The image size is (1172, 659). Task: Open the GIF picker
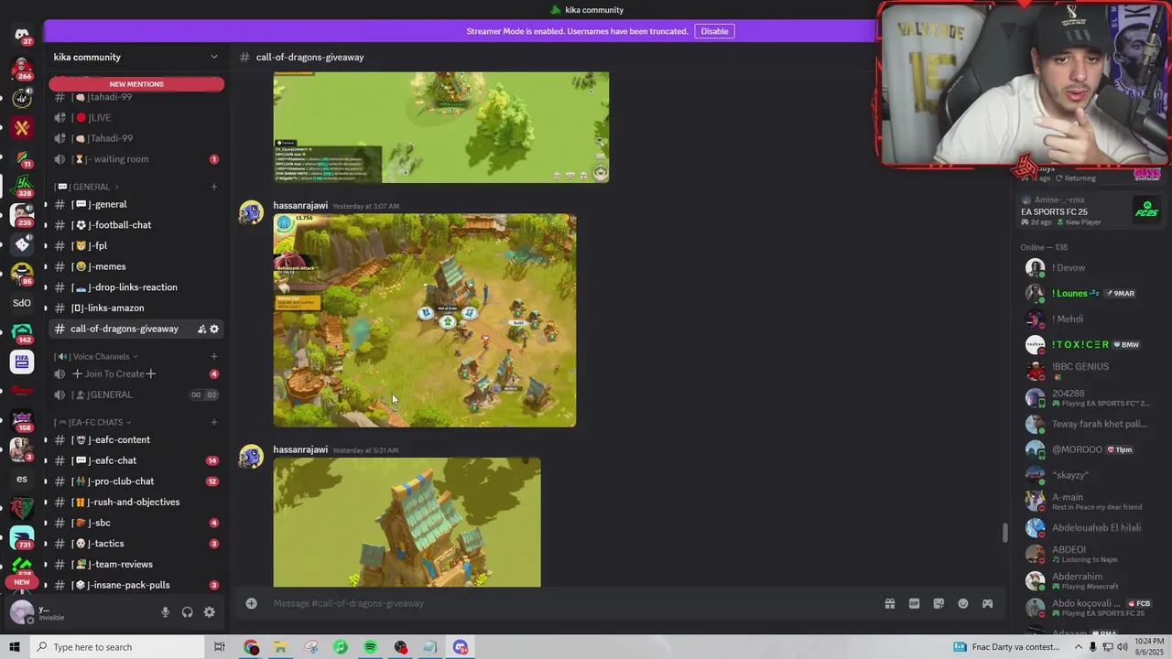[914, 603]
